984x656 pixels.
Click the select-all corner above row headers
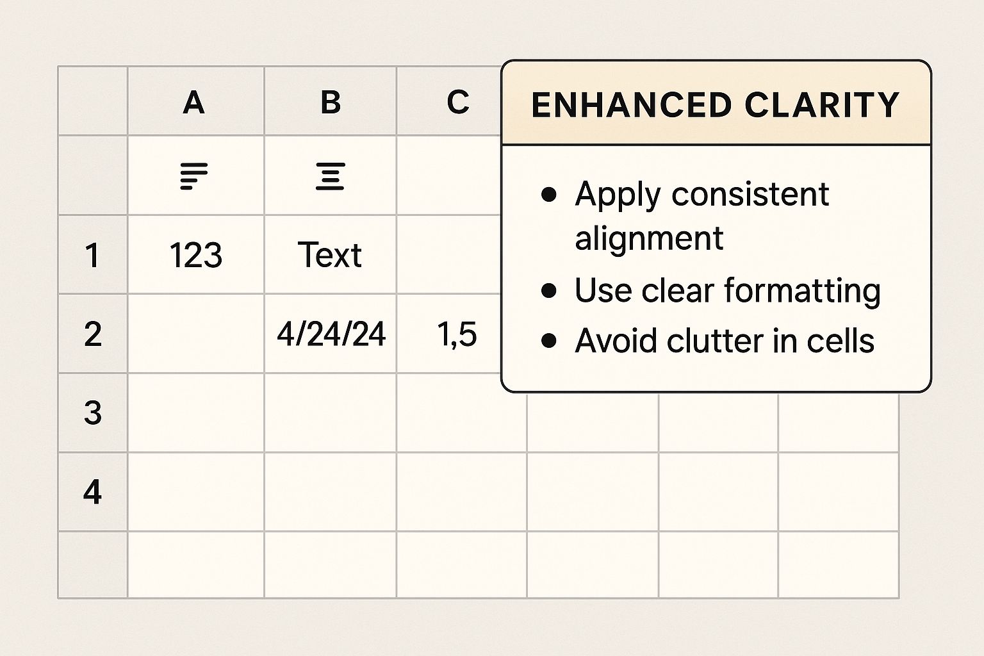pyautogui.click(x=93, y=101)
